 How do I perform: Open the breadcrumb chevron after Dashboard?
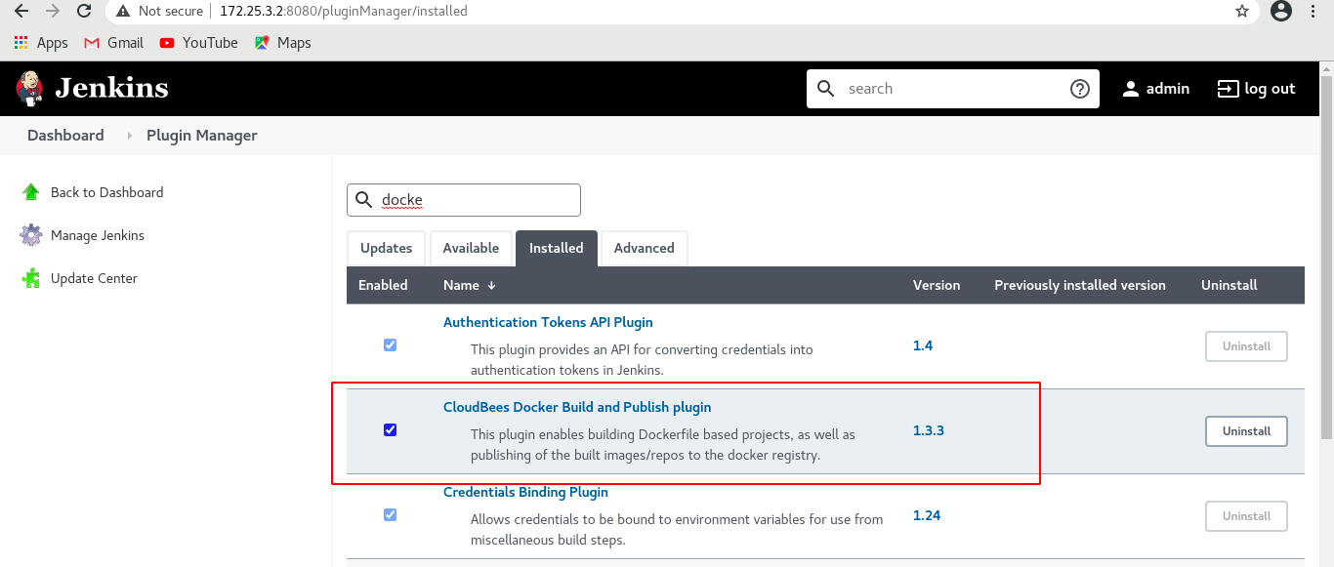(x=129, y=136)
